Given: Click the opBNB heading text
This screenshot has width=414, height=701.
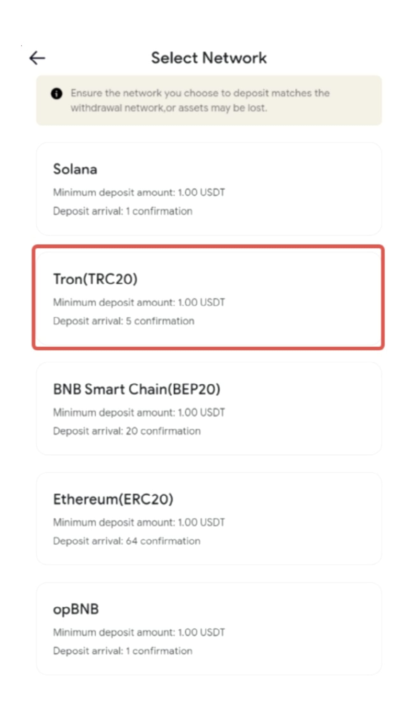Looking at the screenshot, I should tap(76, 609).
